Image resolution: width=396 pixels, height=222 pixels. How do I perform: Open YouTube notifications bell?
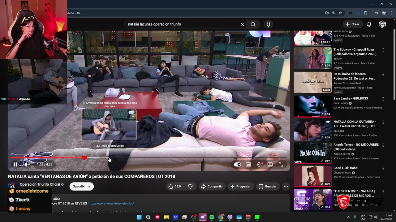coord(369,24)
